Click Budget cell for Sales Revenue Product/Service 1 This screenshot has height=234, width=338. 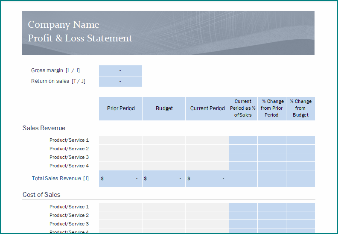coord(164,140)
